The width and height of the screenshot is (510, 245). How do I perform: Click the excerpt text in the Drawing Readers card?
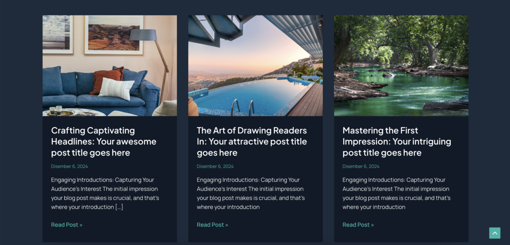point(251,193)
